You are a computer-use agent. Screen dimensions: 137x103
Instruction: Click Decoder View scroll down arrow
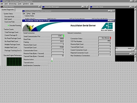click(x=135, y=48)
